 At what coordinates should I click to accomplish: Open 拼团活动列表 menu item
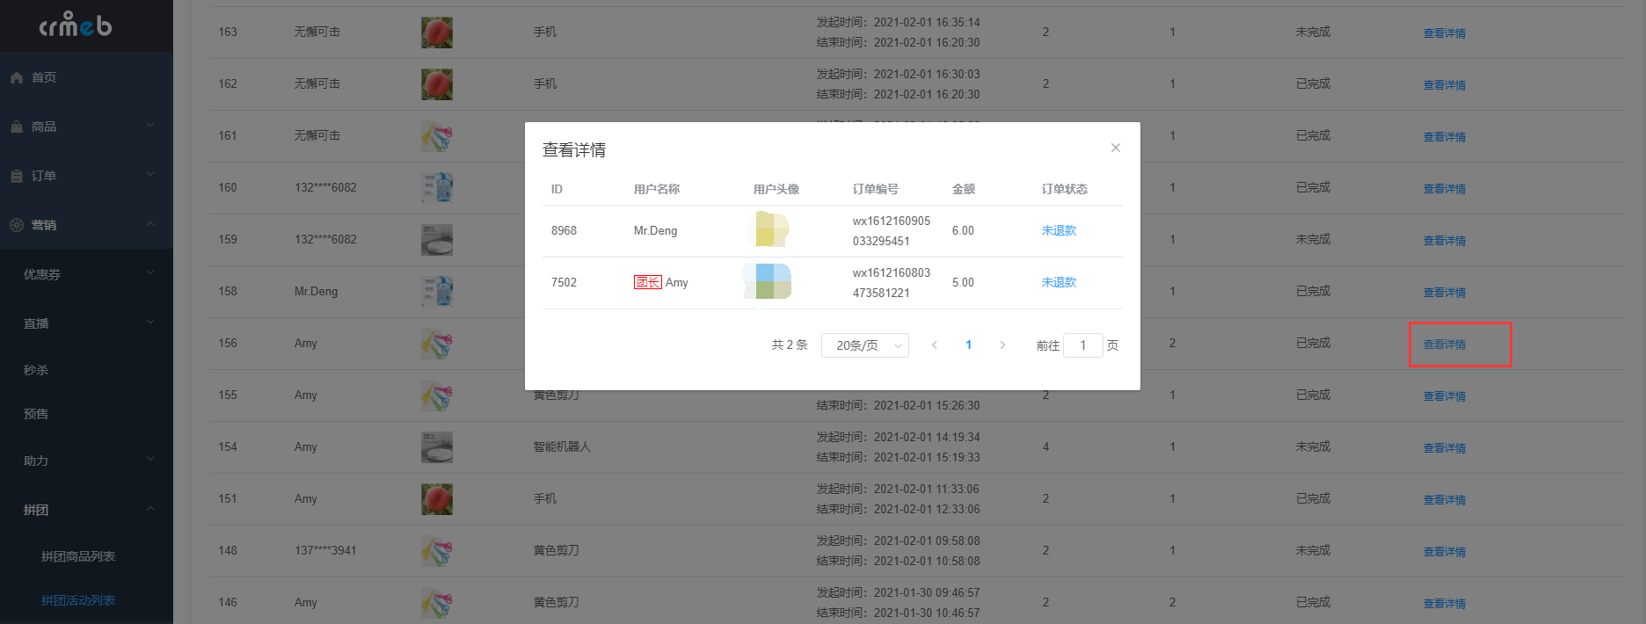click(x=78, y=600)
